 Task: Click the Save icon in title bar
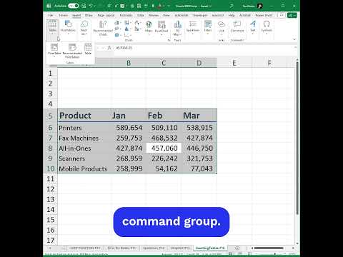84,6
